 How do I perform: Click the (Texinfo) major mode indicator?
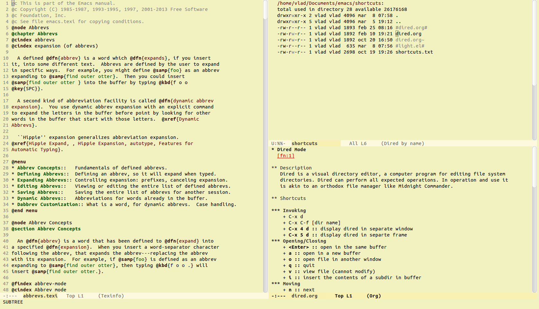pos(111,296)
